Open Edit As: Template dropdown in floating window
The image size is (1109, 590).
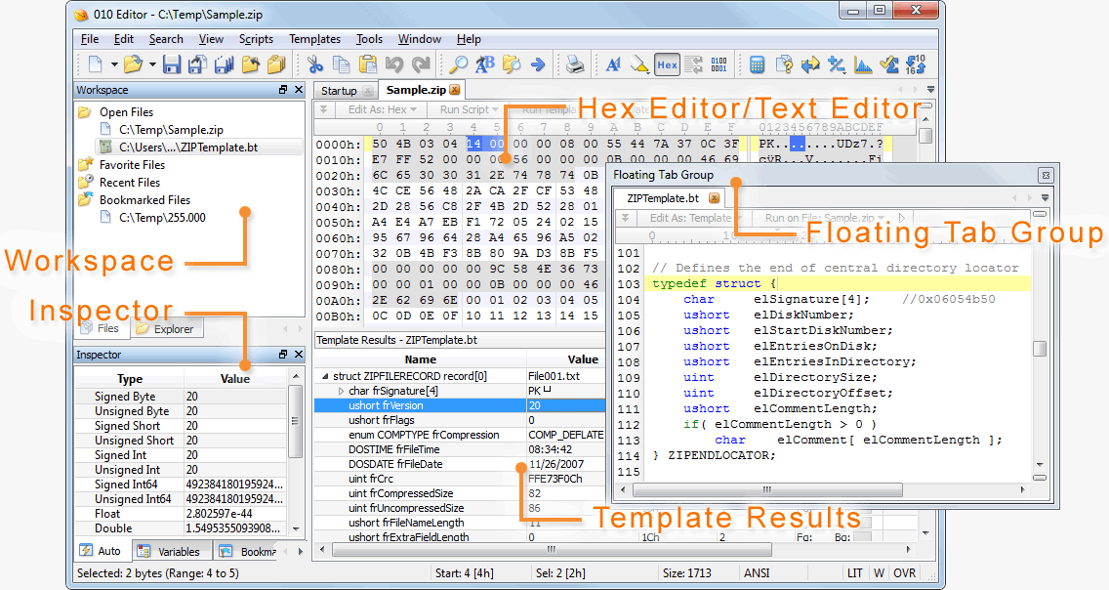pos(694,218)
